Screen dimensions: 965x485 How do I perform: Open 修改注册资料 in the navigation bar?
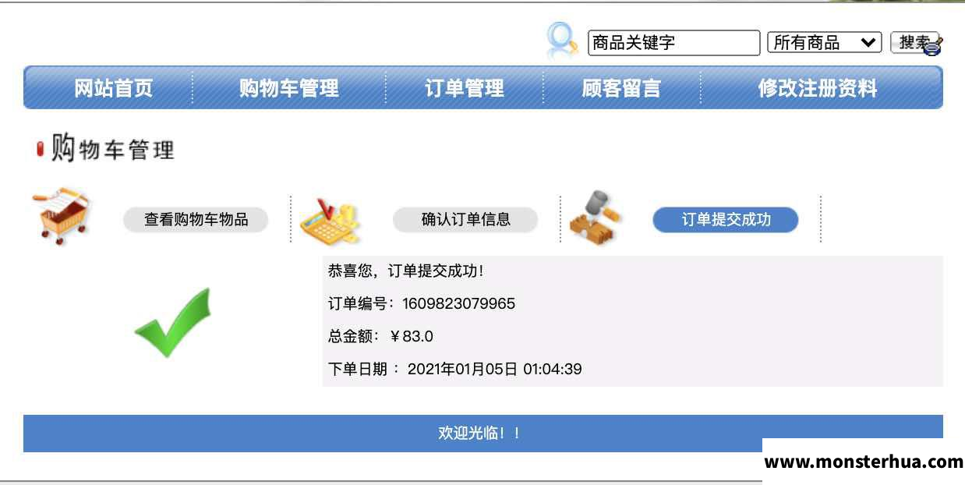coord(818,88)
